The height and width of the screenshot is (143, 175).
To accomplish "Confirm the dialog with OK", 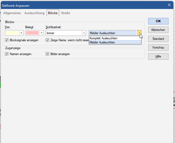I will click(158, 21).
